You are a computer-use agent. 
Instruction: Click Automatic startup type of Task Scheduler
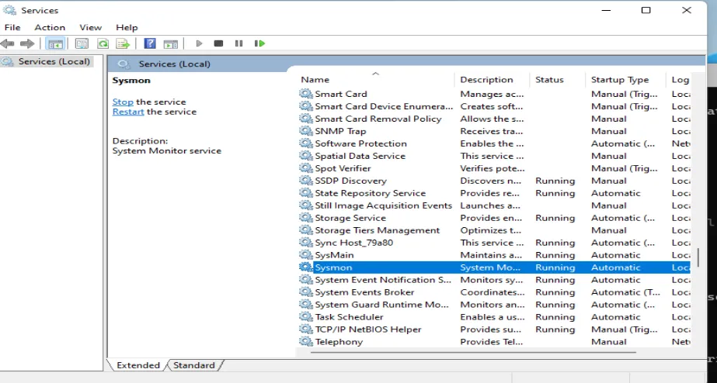click(615, 317)
